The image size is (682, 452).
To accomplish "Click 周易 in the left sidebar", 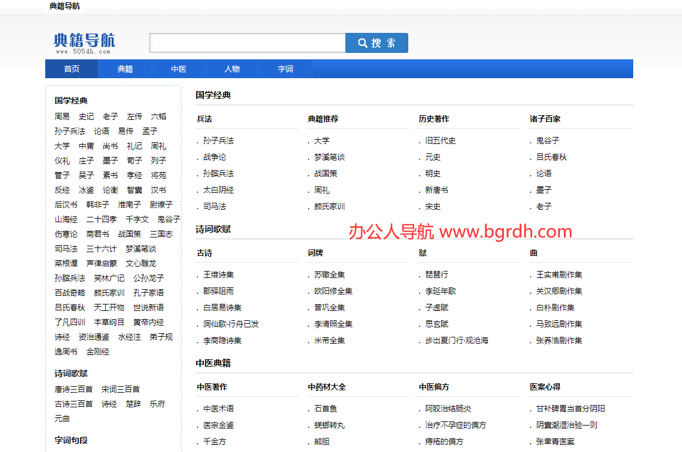I will click(x=62, y=116).
